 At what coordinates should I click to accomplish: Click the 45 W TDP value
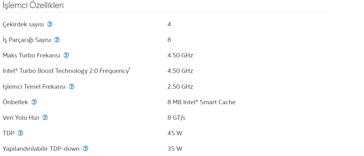pyautogui.click(x=175, y=133)
